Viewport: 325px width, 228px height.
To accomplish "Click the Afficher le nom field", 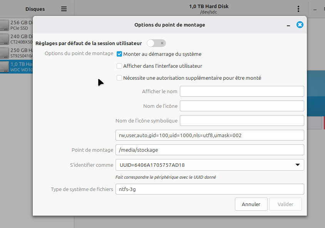I will [242, 91].
